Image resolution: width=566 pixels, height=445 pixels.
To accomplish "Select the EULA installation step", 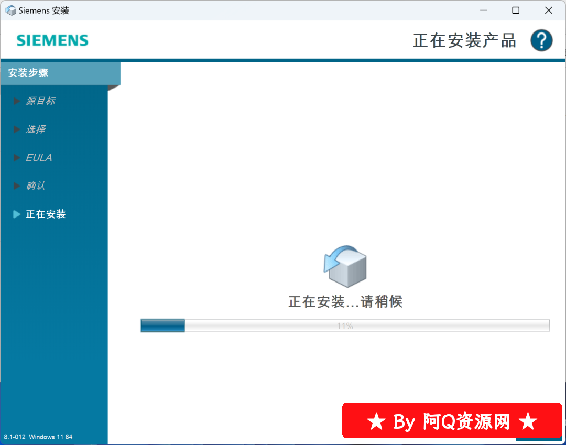I will click(x=39, y=158).
